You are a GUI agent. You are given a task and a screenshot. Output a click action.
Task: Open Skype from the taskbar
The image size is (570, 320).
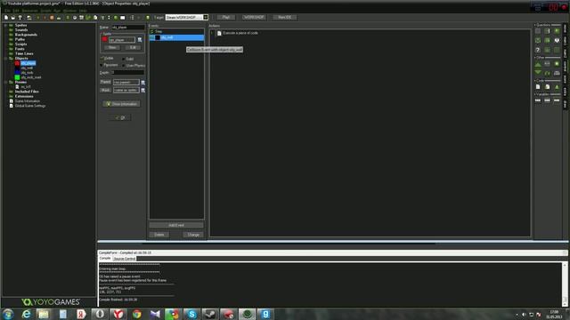coord(192,314)
